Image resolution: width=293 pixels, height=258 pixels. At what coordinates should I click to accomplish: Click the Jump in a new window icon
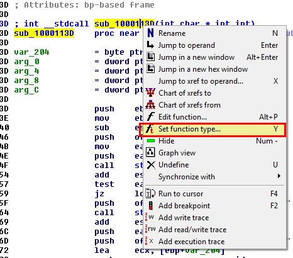coord(150,57)
